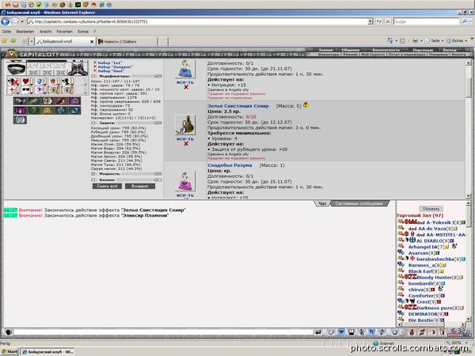
Task: Click the red cross effect icon
Action: pos(12,90)
